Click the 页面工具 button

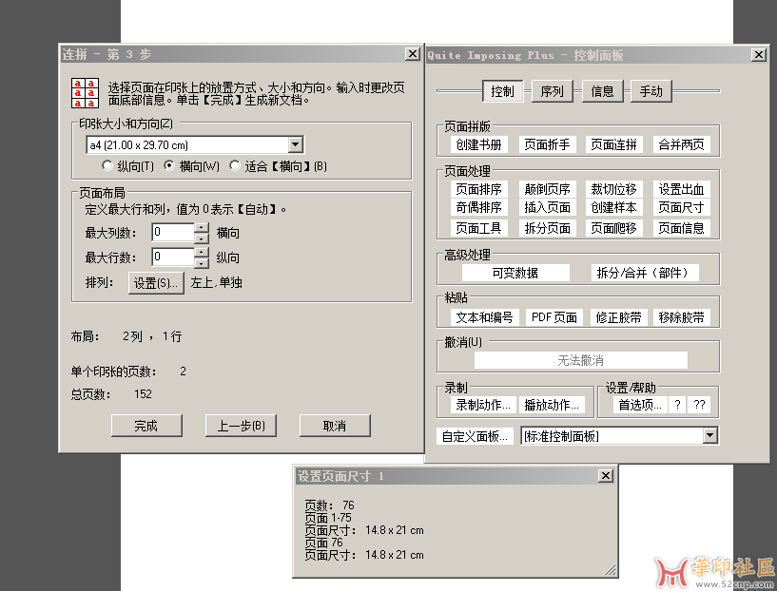pyautogui.click(x=478, y=228)
